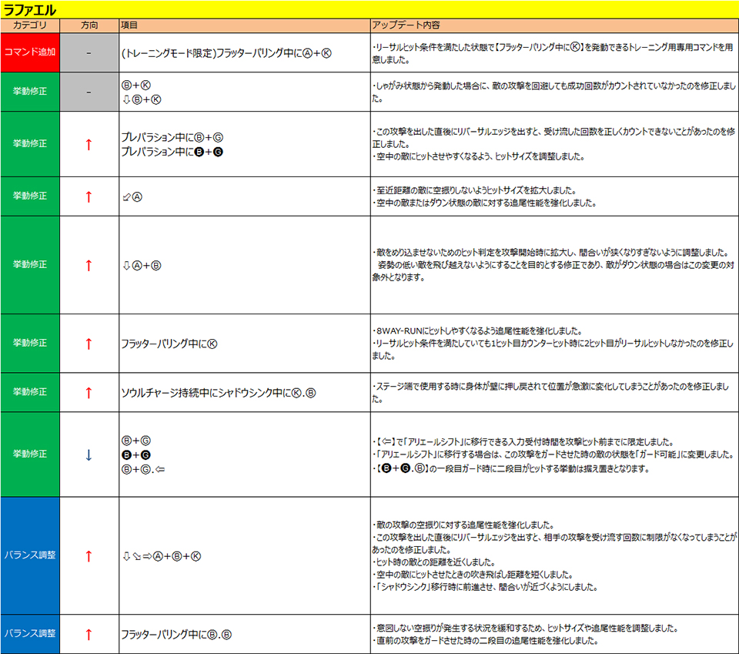Click the up arrow for フラッターパリング中にⒷ.Ⓑ row
This screenshot has height=654, width=739.
(x=89, y=635)
